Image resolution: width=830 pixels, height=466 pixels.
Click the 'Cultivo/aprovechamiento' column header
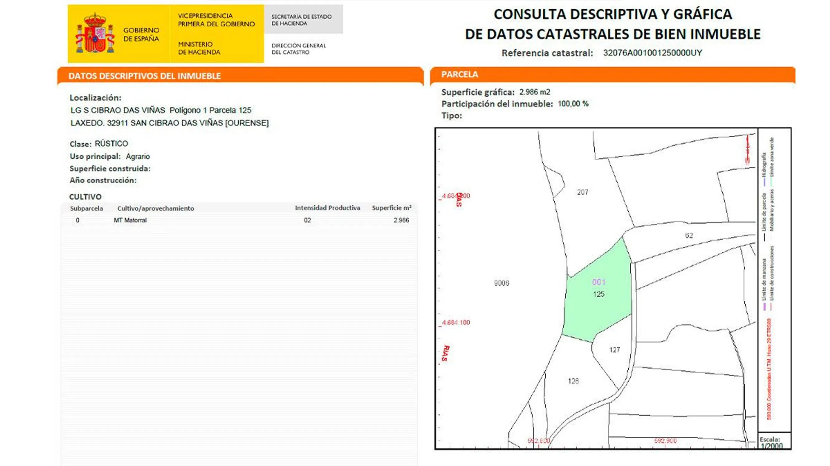tap(156, 208)
